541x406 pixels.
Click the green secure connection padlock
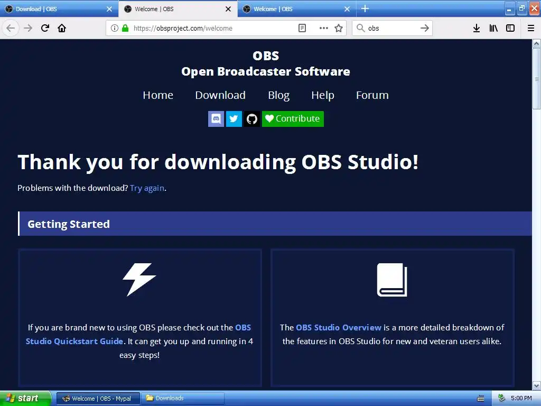point(125,28)
